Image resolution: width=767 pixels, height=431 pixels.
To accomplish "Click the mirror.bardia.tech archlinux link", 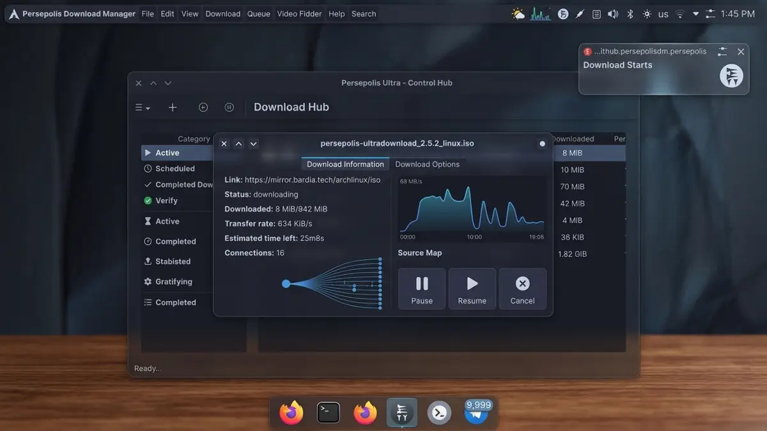I will tap(313, 180).
